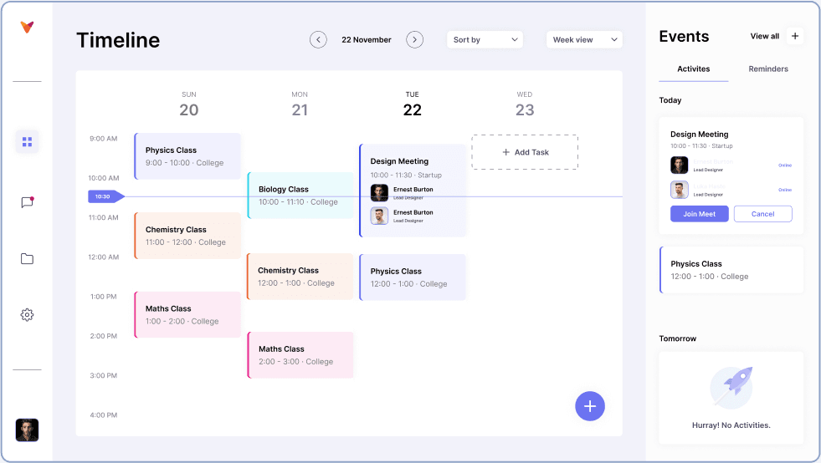Image resolution: width=821 pixels, height=463 pixels.
Task: Open the user profile avatar in sidebar
Action: [x=28, y=430]
